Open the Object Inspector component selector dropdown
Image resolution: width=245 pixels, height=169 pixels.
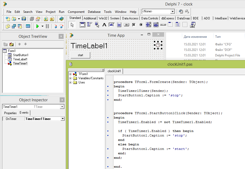pos(62,107)
